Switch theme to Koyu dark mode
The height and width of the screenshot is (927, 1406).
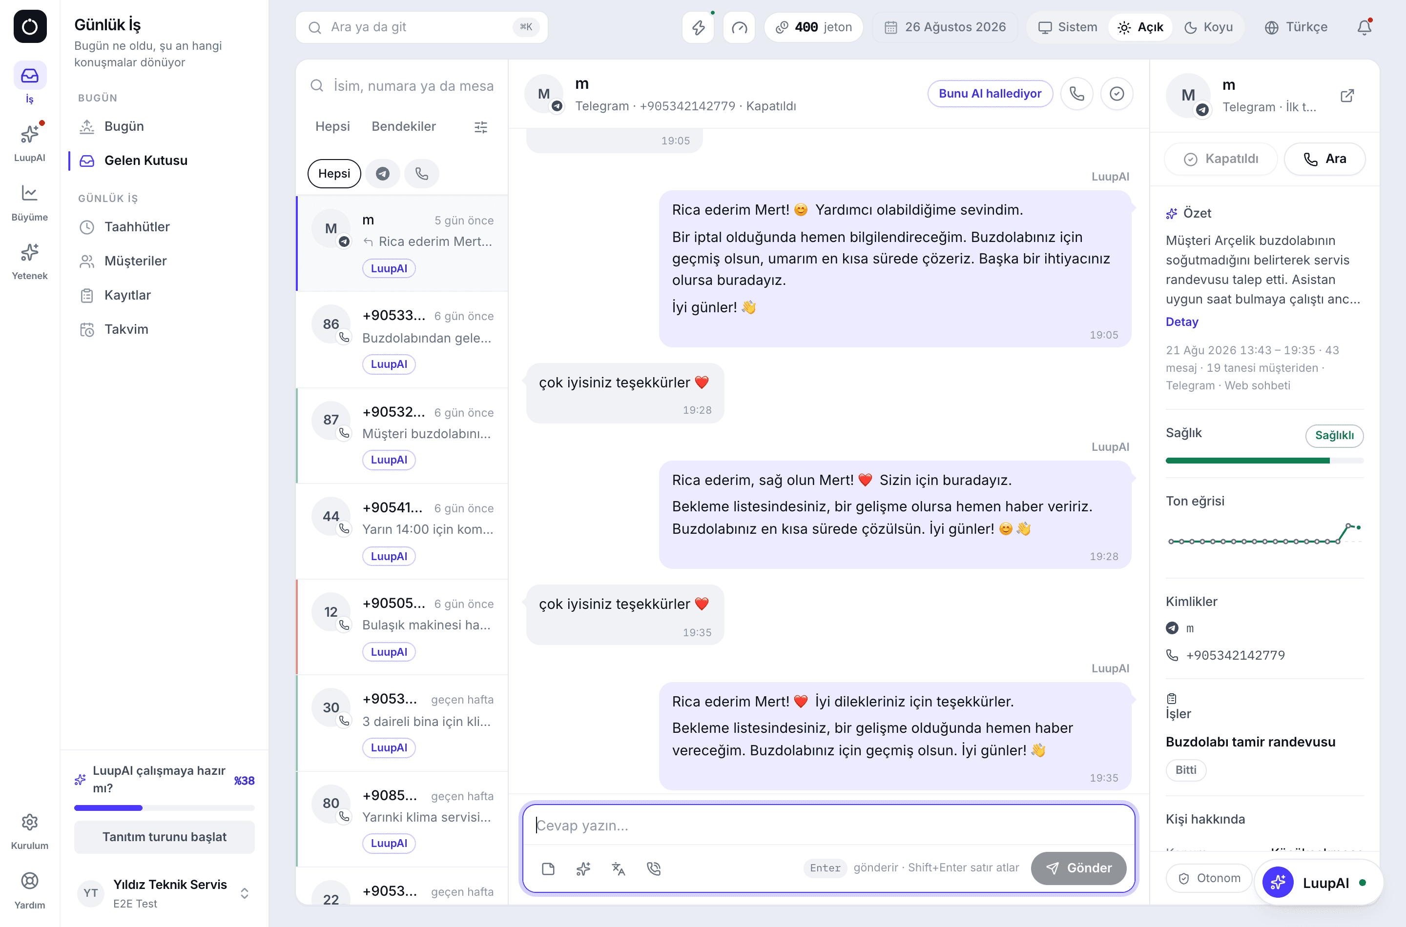click(x=1208, y=27)
